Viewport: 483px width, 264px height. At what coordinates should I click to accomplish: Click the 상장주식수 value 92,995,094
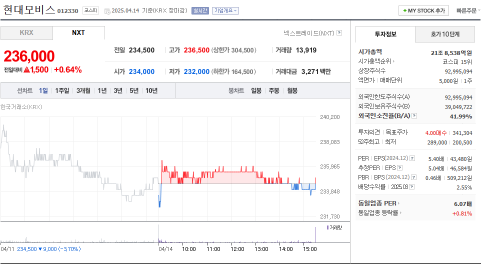pos(458,71)
